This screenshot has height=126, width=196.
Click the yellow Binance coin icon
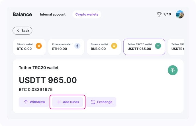tap(114, 46)
